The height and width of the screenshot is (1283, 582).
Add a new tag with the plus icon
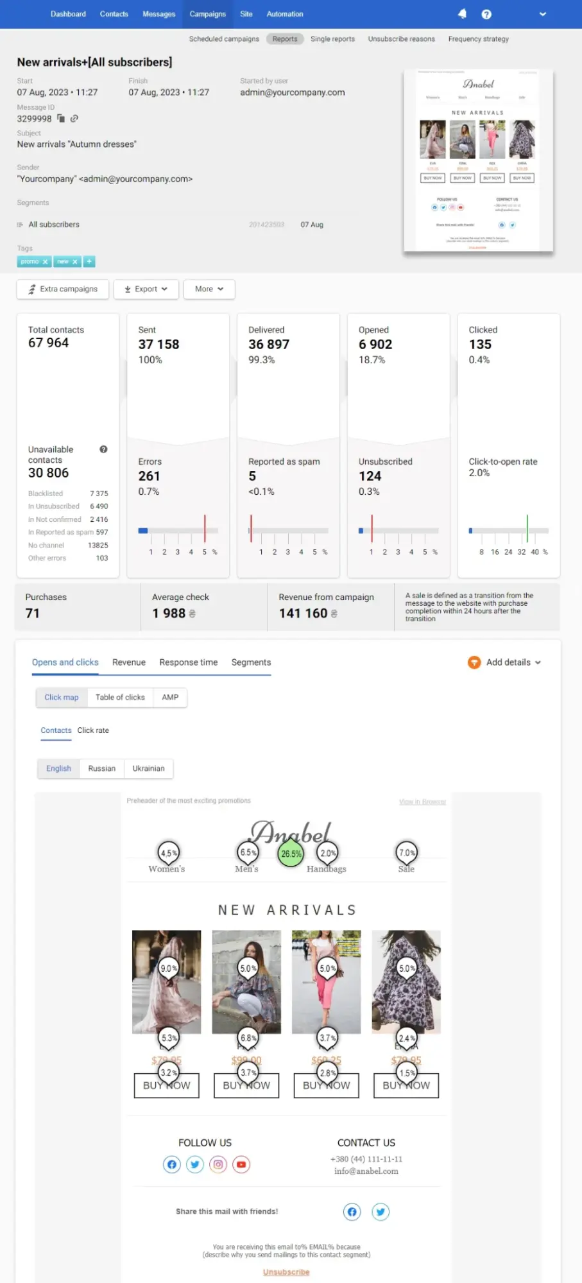pos(89,261)
